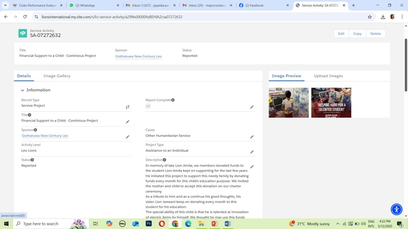Image resolution: width=408 pixels, height=229 pixels.
Task: Edit the Description pencil icon
Action: 252,167
